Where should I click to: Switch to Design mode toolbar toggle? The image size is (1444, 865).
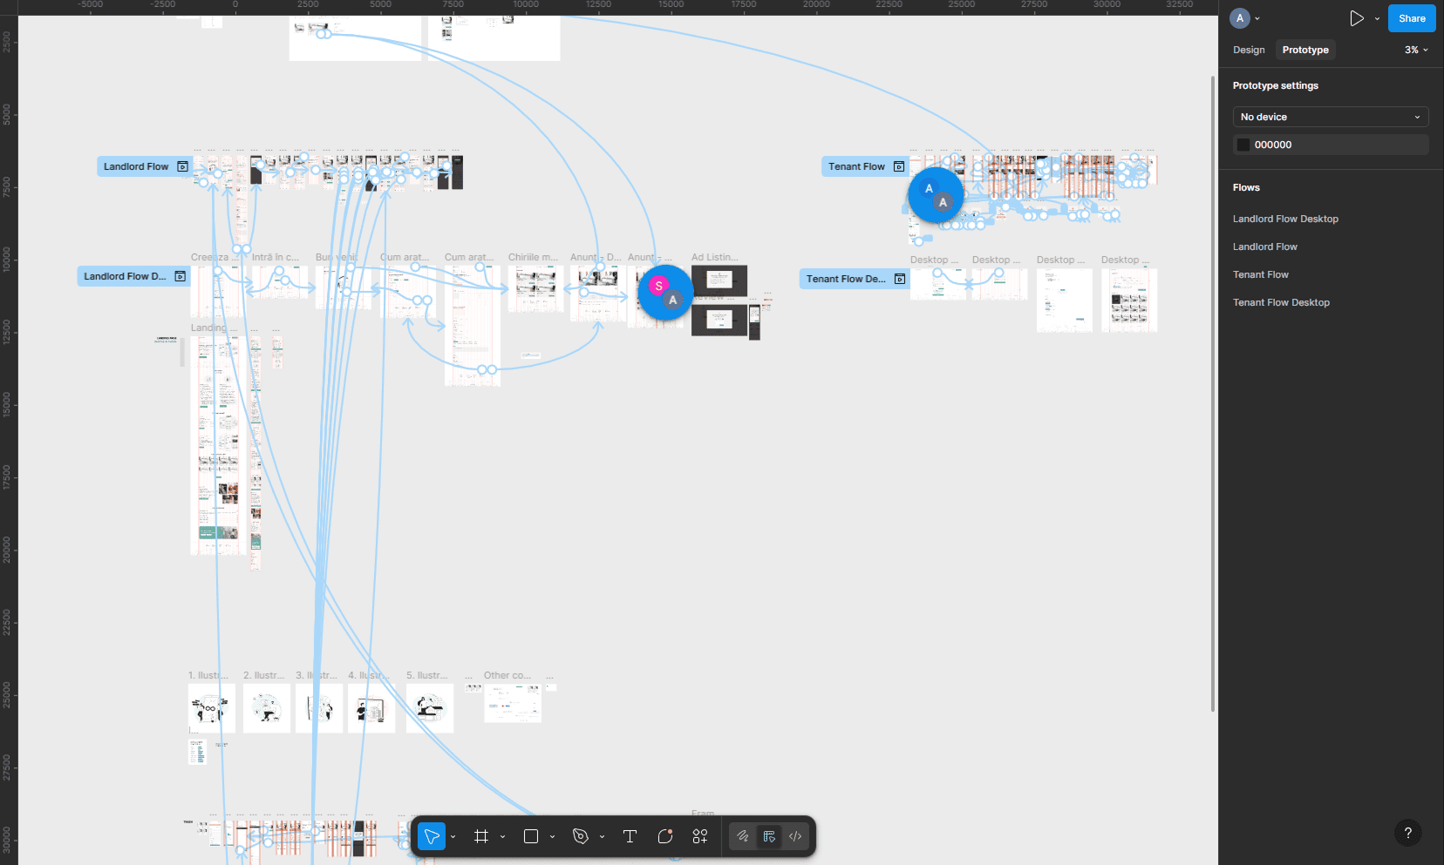(769, 836)
